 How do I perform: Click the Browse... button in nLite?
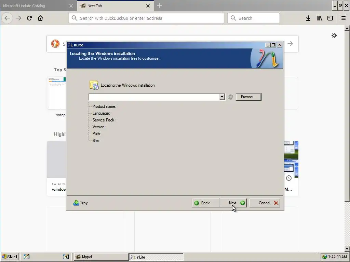click(x=248, y=97)
